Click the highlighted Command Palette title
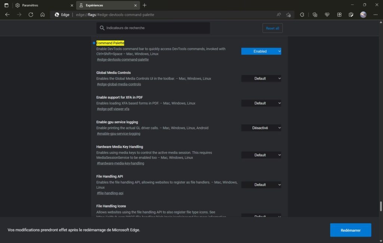This screenshot has width=383, height=243. click(x=110, y=43)
